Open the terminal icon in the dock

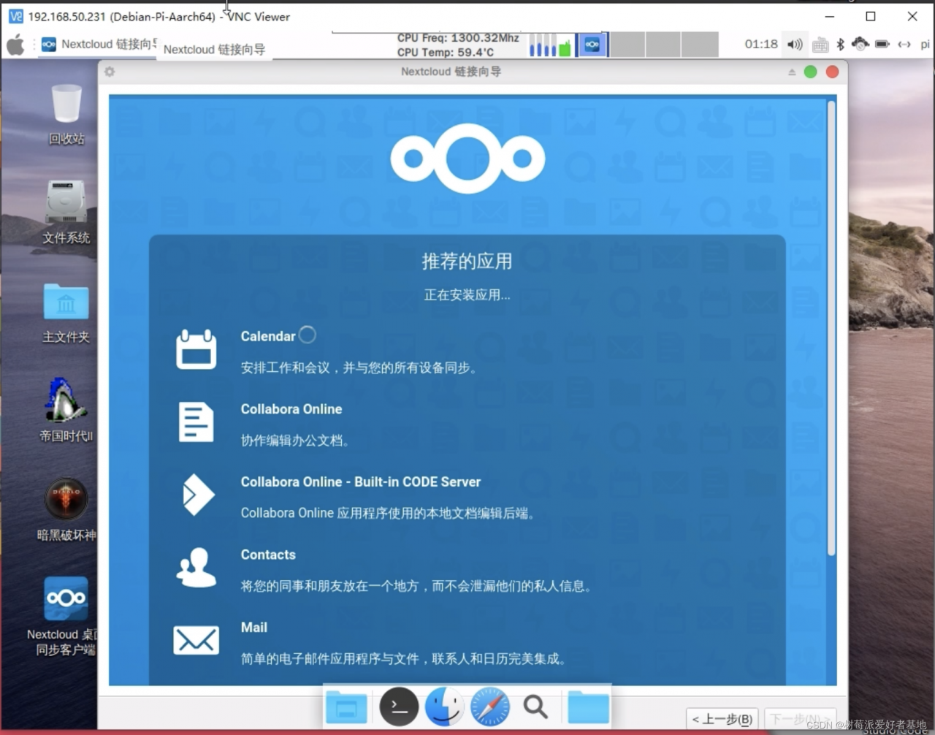[399, 707]
